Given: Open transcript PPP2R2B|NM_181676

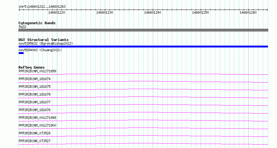Looking at the screenshot, I should coord(35,110).
